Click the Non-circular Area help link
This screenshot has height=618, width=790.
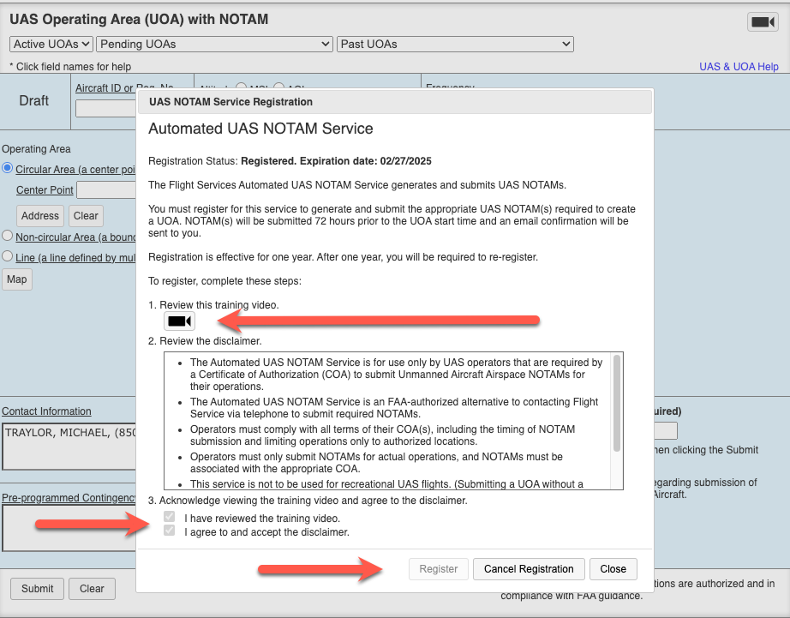tap(75, 237)
